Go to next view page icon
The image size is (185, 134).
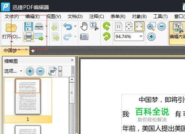(56, 37)
